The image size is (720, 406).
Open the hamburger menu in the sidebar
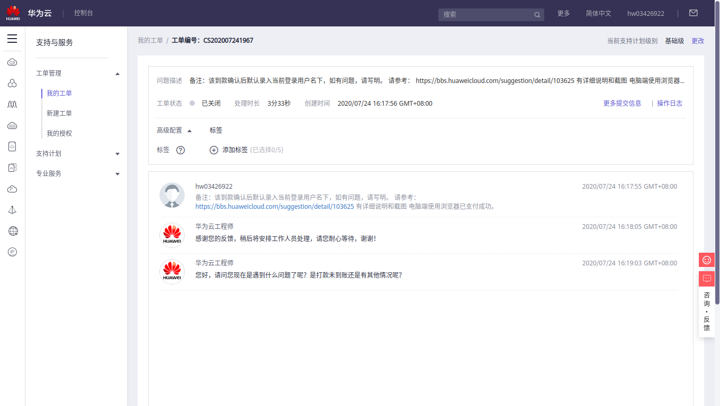click(12, 39)
